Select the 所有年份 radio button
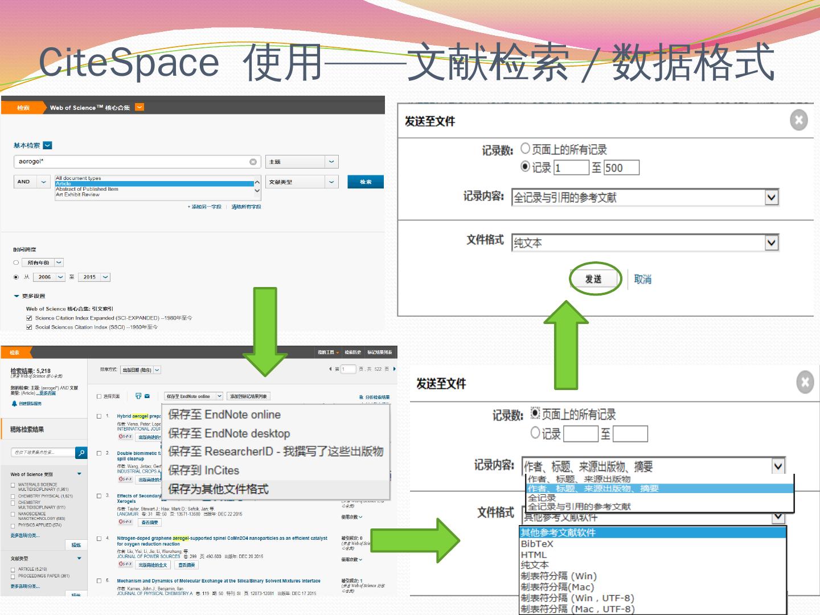820x615 pixels. click(16, 263)
